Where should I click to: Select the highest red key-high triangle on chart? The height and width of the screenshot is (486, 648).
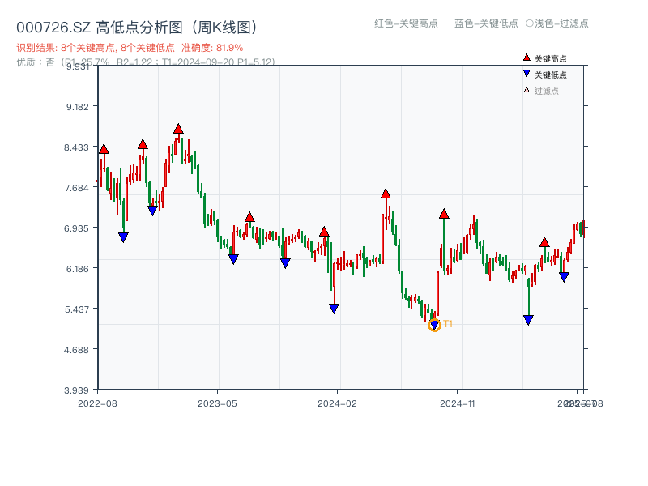(x=178, y=129)
